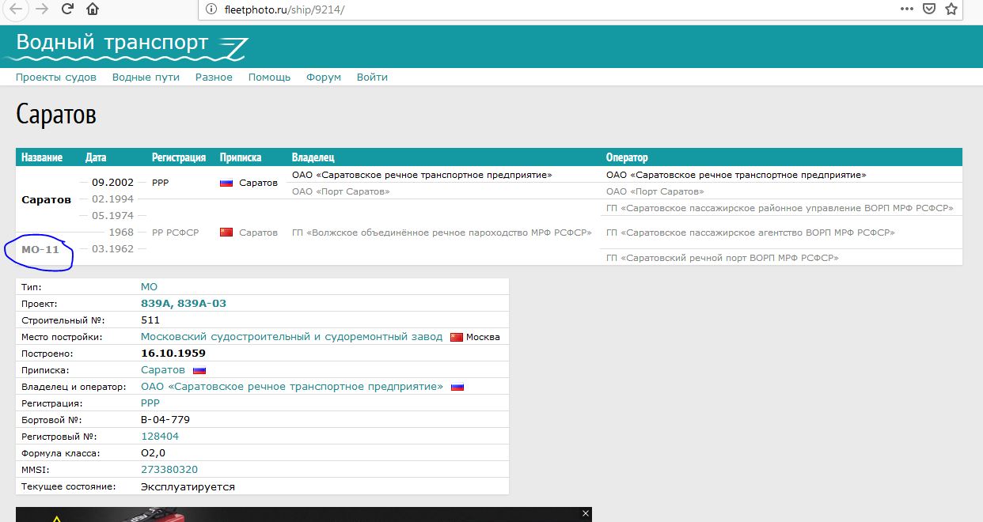Click the Дата column header
The height and width of the screenshot is (522, 983).
[96, 157]
